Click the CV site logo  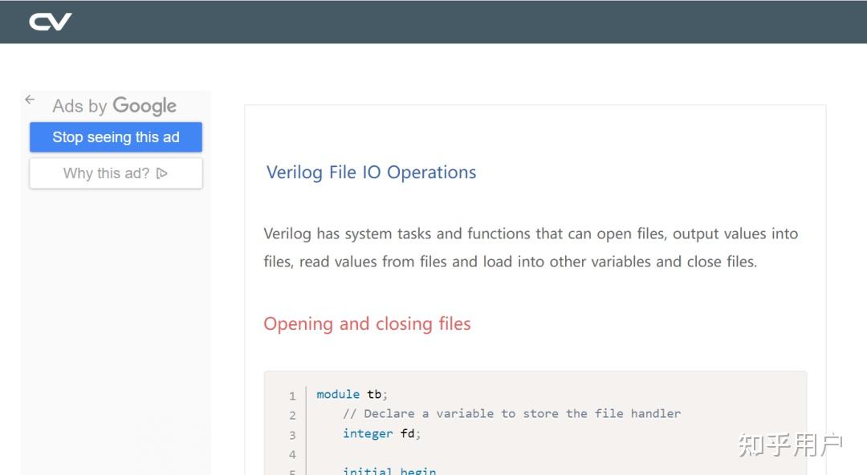51,22
